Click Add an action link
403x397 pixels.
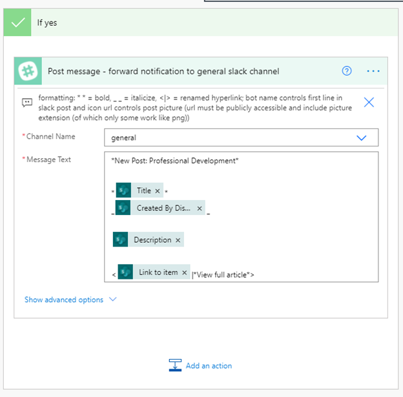209,366
